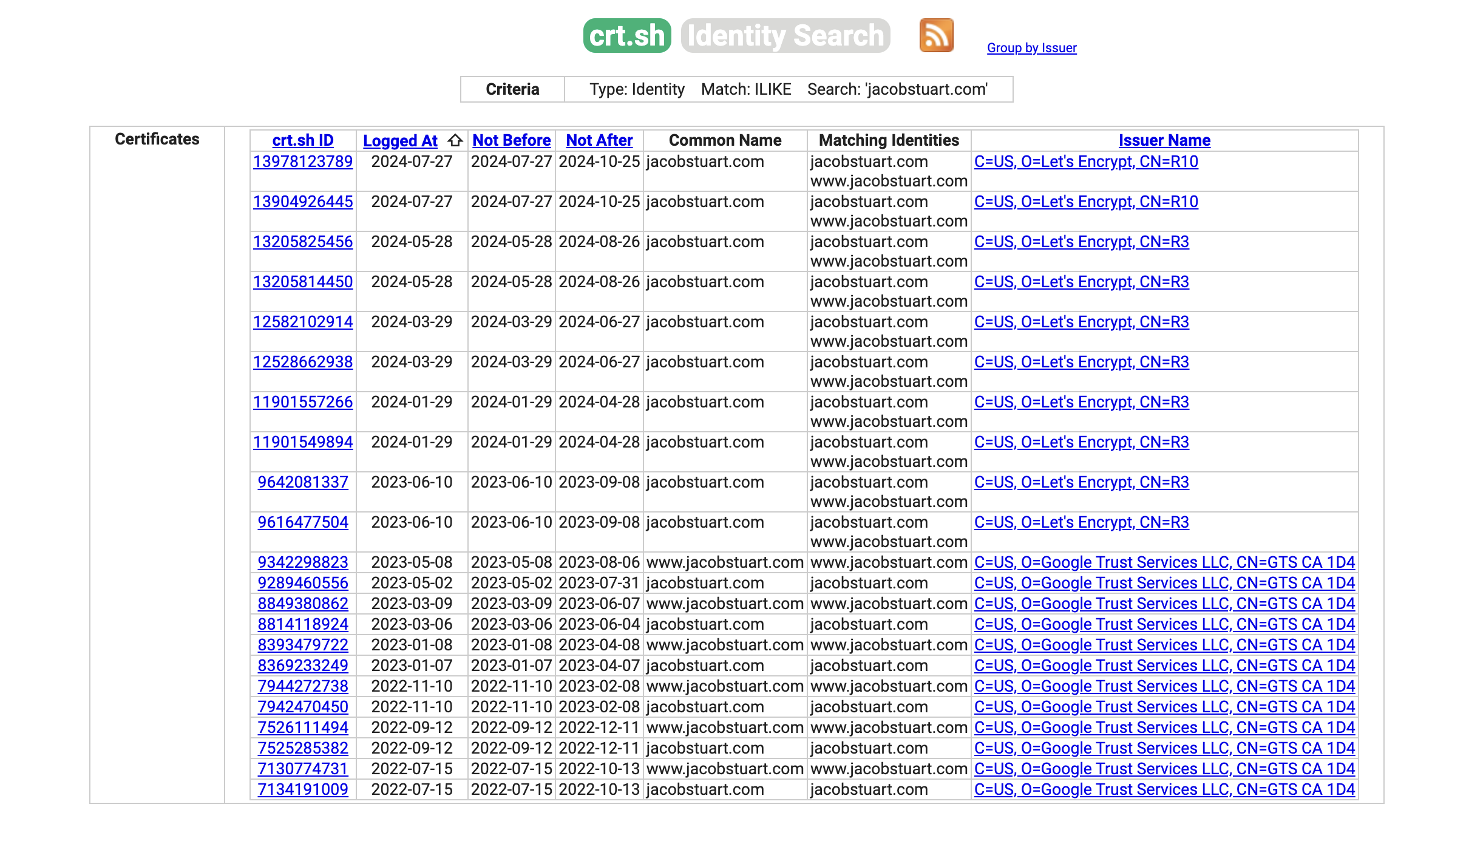Sort by Issuer Name column header
The width and height of the screenshot is (1469, 855).
pos(1164,140)
